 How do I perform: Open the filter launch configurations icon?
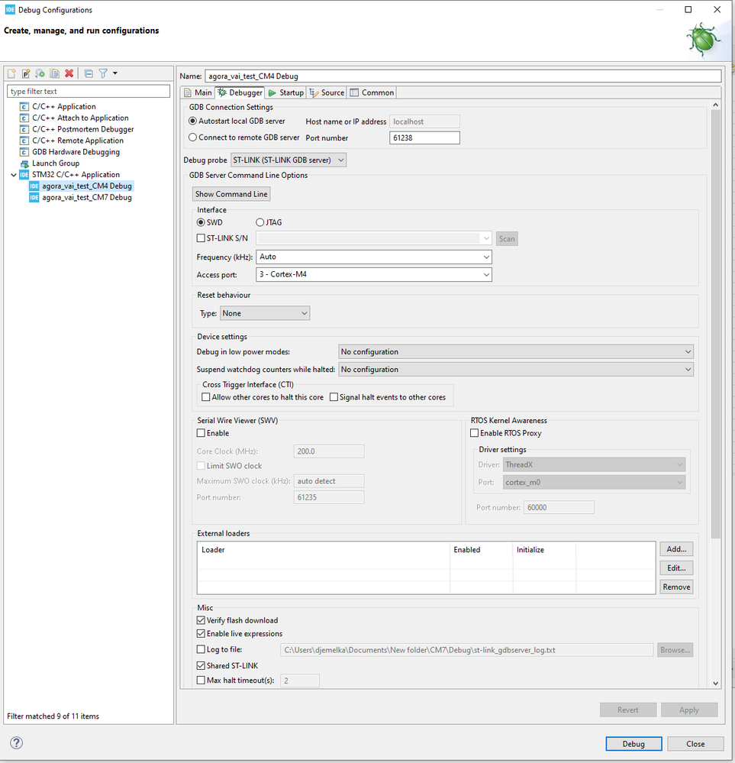click(103, 73)
